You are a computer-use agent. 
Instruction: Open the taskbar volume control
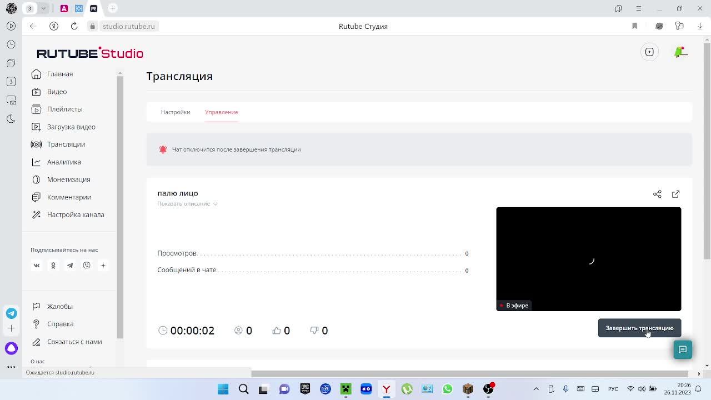click(642, 389)
